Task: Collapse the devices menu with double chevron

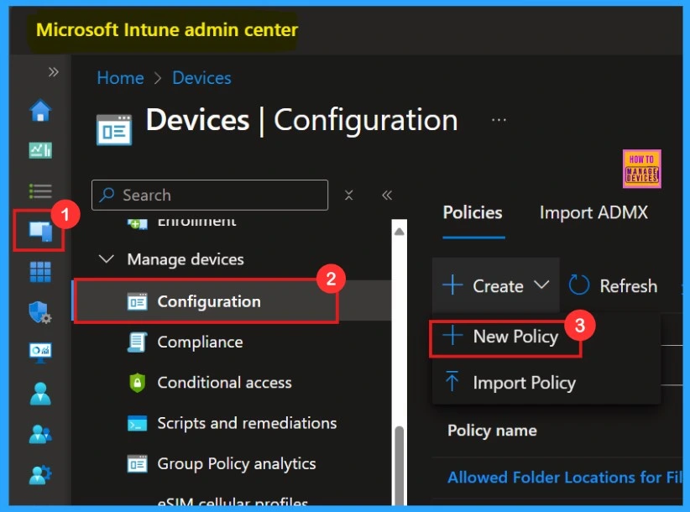Action: 387,195
